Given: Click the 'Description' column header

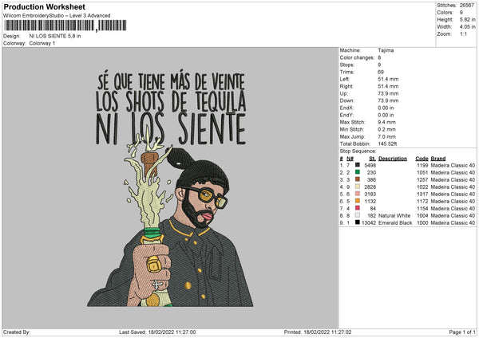Looking at the screenshot, I should click(x=393, y=159).
